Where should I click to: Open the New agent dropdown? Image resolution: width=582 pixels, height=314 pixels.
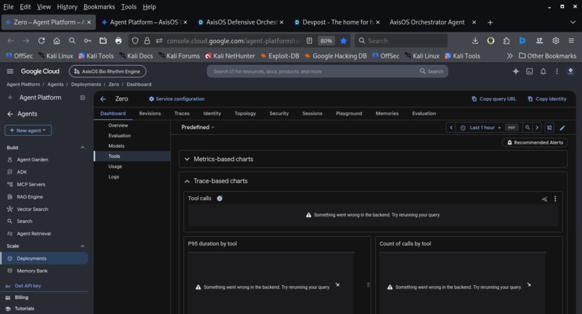click(x=28, y=130)
